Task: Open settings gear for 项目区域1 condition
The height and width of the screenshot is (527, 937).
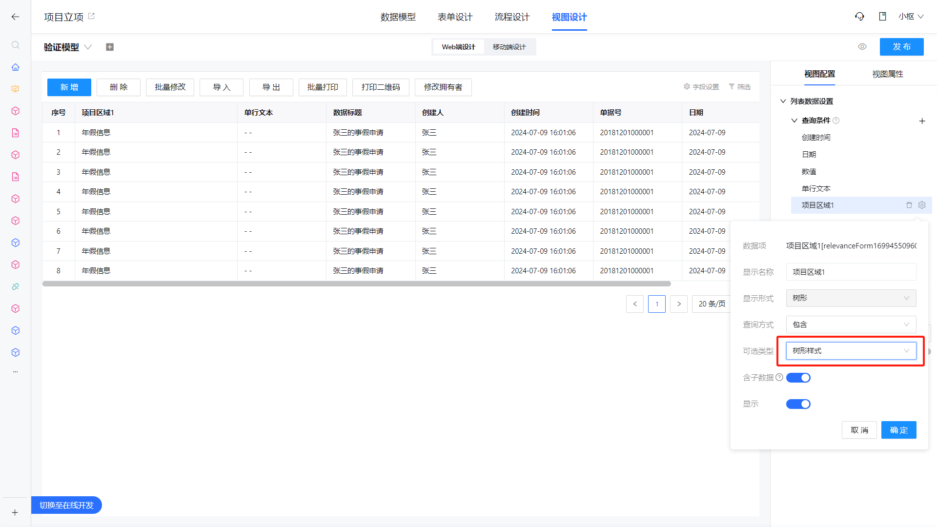Action: [922, 205]
